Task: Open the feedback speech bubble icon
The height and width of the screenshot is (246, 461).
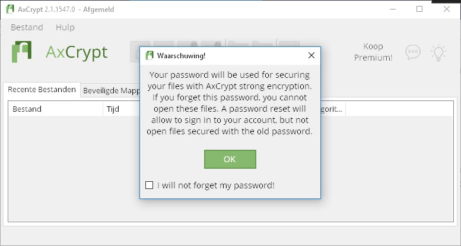Action: coord(413,52)
